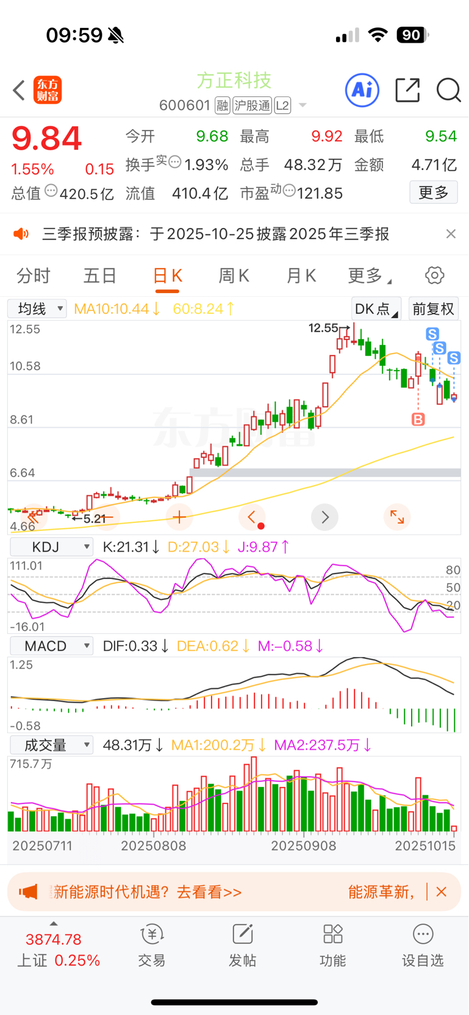Viewport: 469px width, 1015px height.
Task: Open the 新能源时代机遇？去看看>> link
Action: click(148, 892)
